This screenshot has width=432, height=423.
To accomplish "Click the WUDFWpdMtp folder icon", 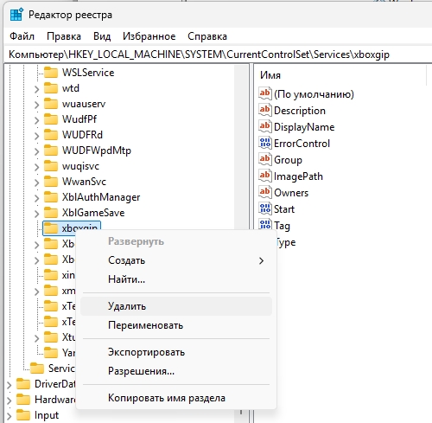I will [x=51, y=151].
